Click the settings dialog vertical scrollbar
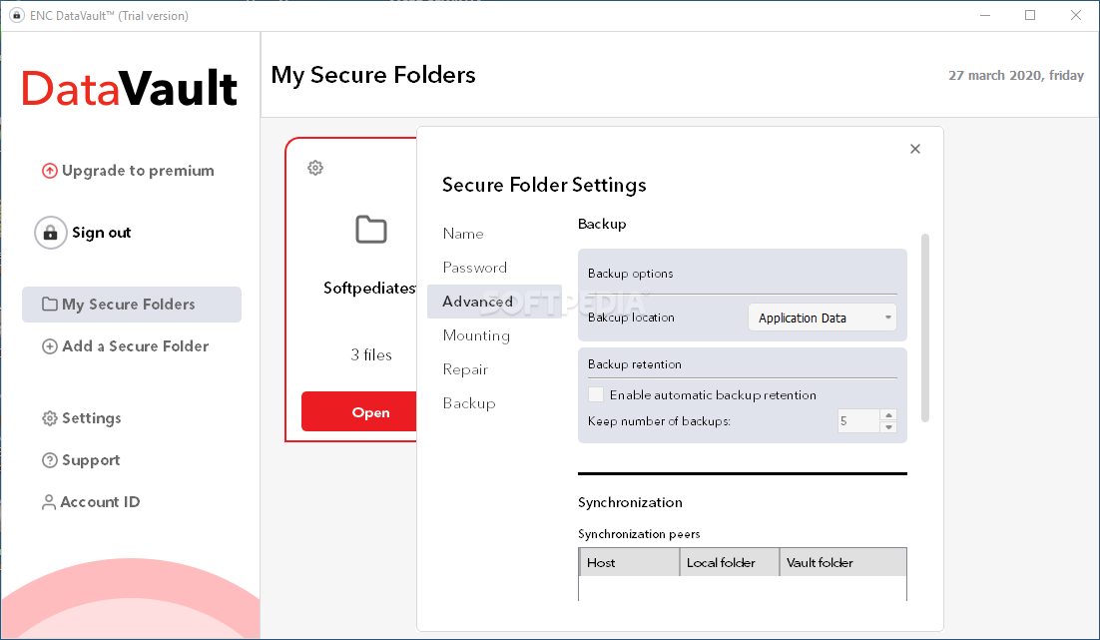Image resolution: width=1100 pixels, height=640 pixels. [x=925, y=327]
